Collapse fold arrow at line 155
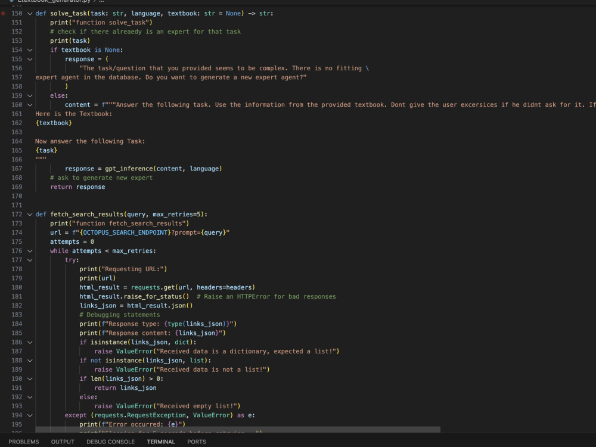The image size is (596, 447). coord(30,59)
